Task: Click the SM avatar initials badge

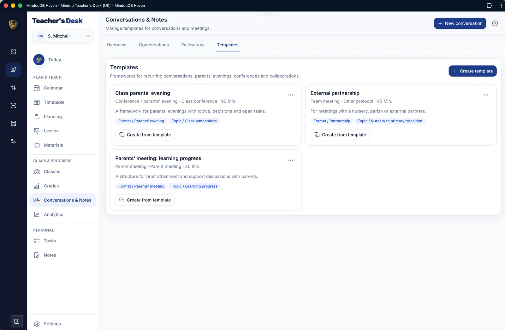Action: pos(40,36)
